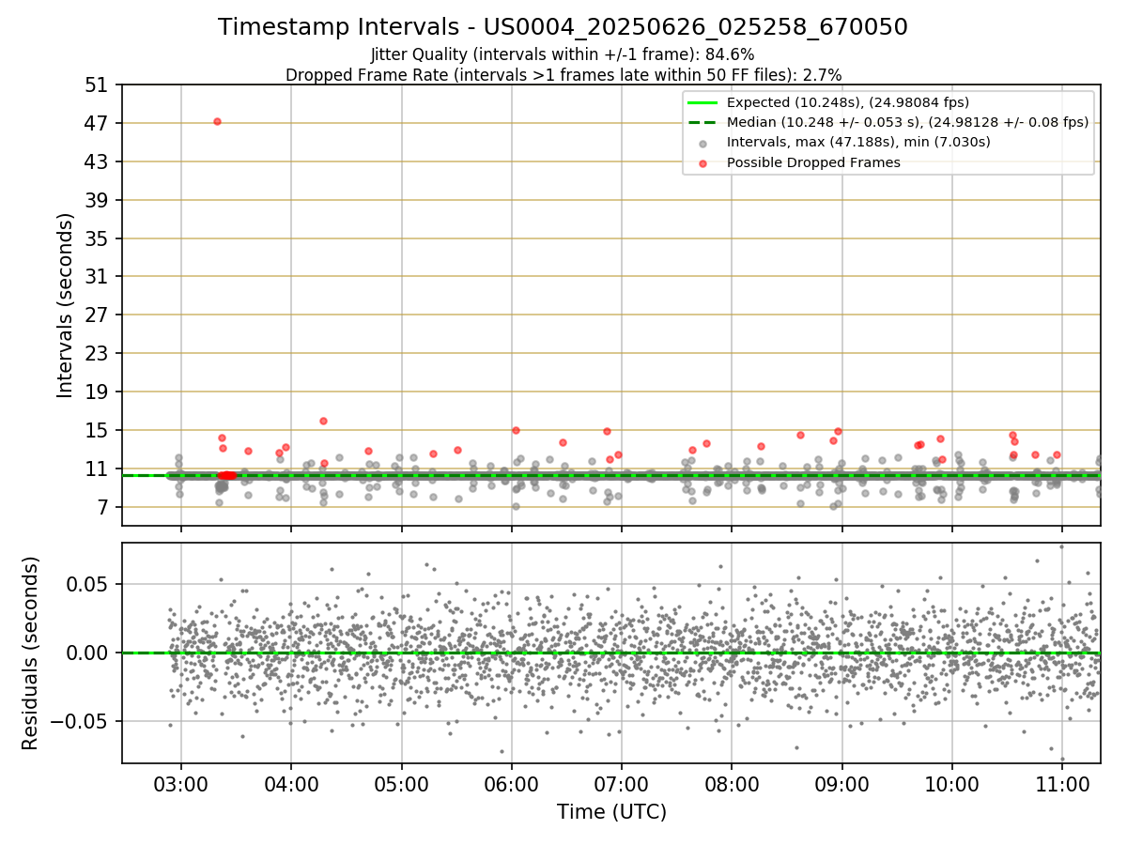This screenshot has height=845, width=1127.
Task: Click the dense red cluster after 03:00
Action: coord(226,475)
